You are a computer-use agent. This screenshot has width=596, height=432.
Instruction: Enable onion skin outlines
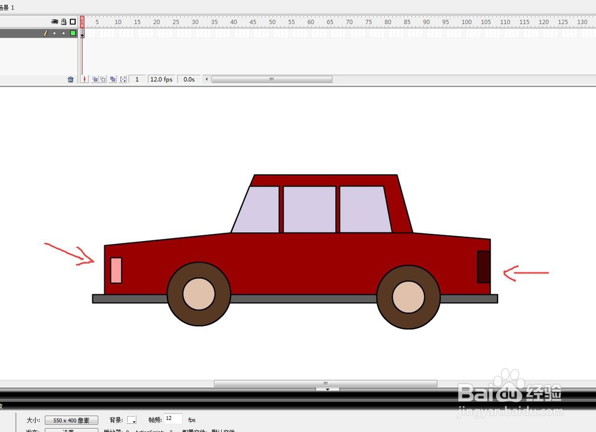(x=103, y=79)
